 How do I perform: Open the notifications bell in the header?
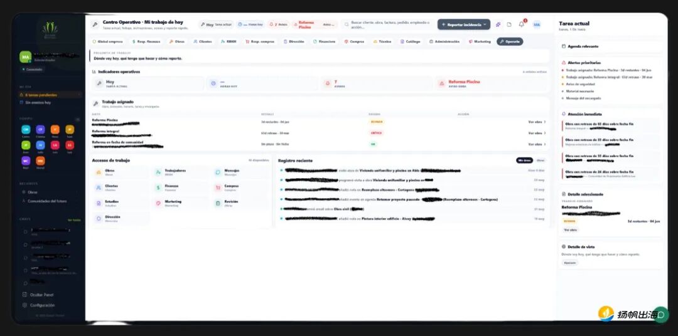(522, 24)
